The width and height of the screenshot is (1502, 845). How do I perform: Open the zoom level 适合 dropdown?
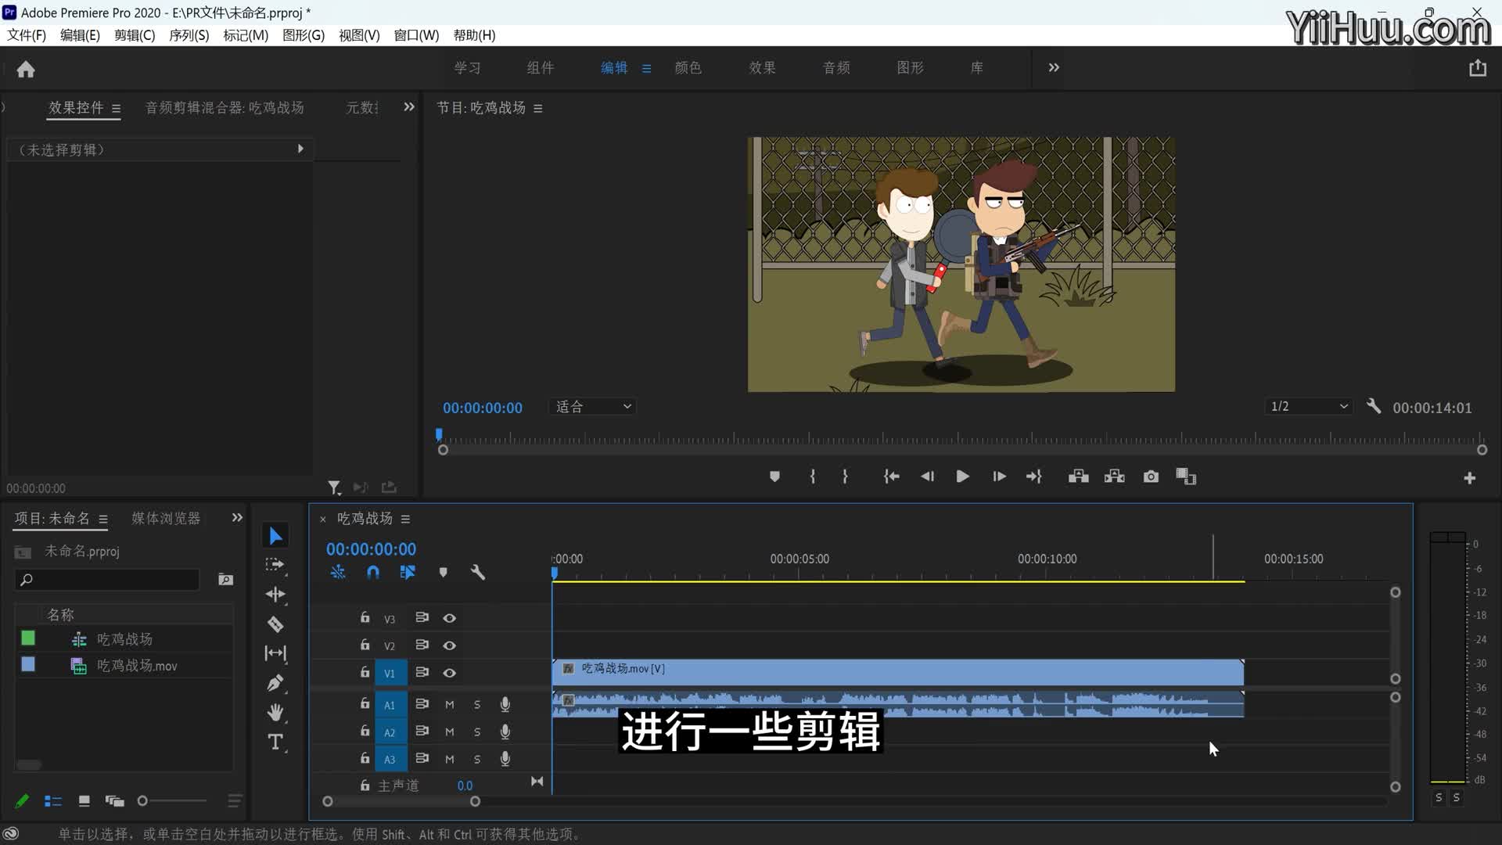(x=592, y=407)
